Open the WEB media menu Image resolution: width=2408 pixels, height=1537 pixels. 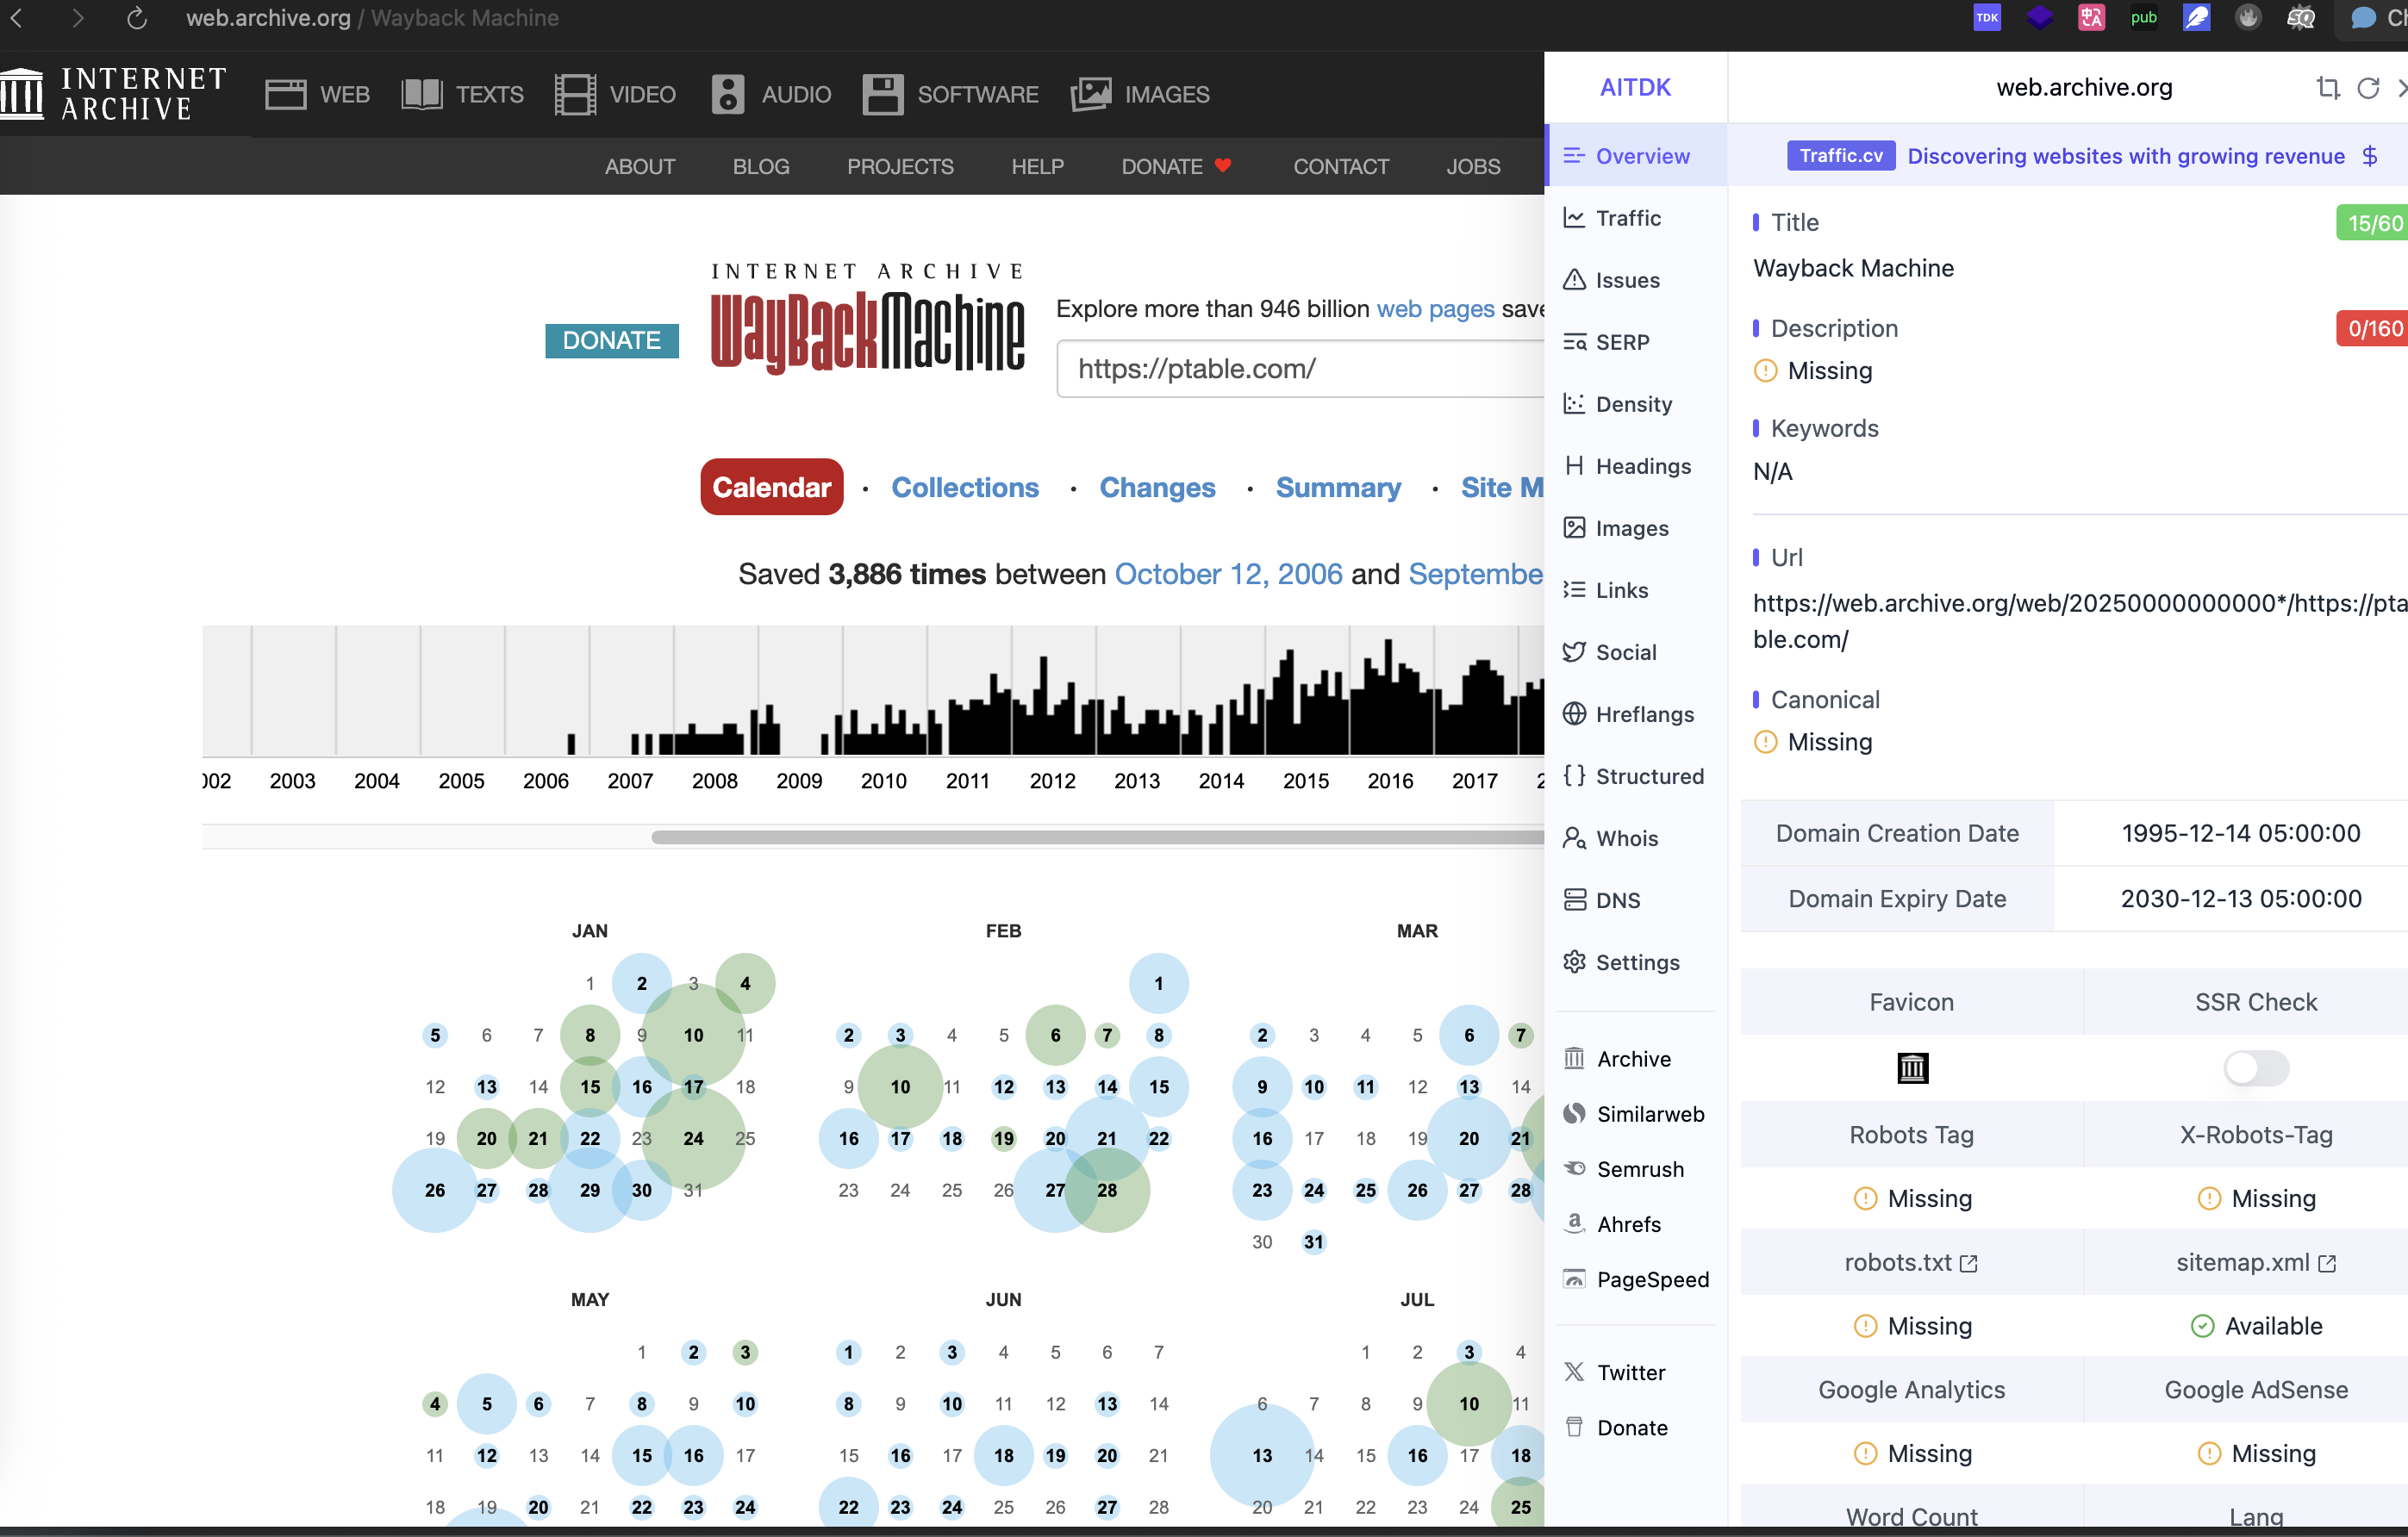click(317, 94)
